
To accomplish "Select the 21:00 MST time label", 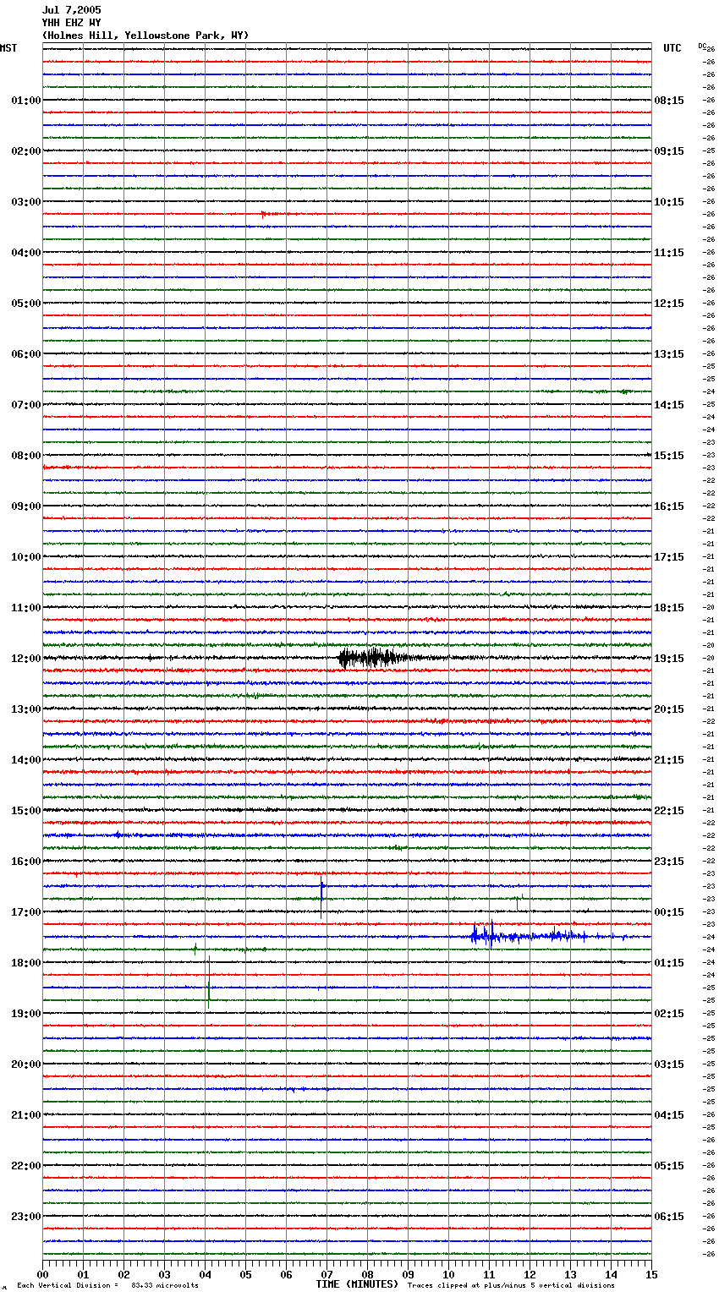I will tap(26, 1115).
